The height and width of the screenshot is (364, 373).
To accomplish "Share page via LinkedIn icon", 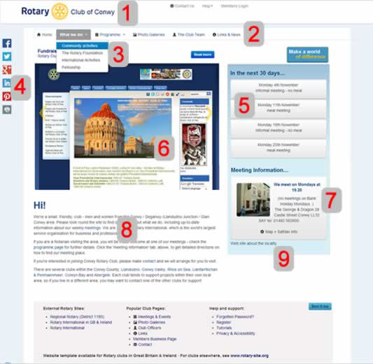I will click(7, 83).
